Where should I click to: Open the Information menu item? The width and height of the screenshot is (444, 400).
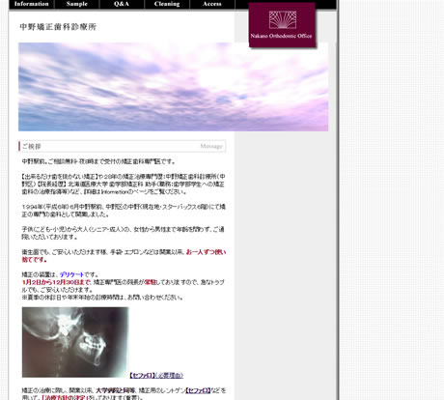pos(32,4)
